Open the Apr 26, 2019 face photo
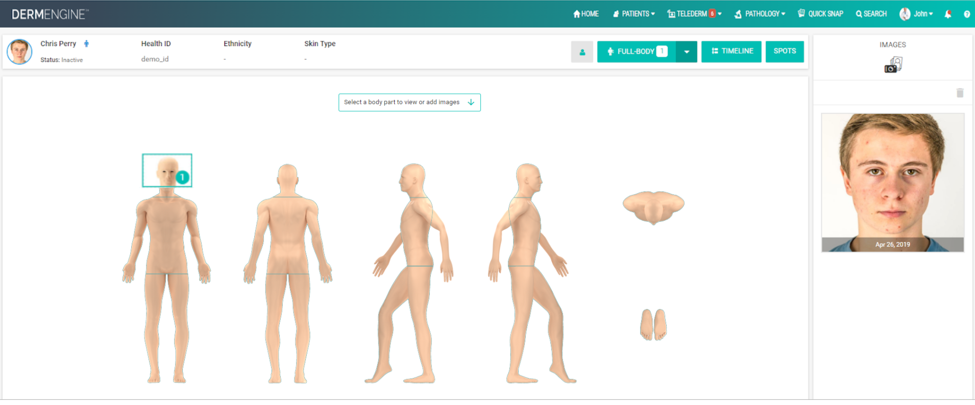The width and height of the screenshot is (975, 405). tap(892, 183)
